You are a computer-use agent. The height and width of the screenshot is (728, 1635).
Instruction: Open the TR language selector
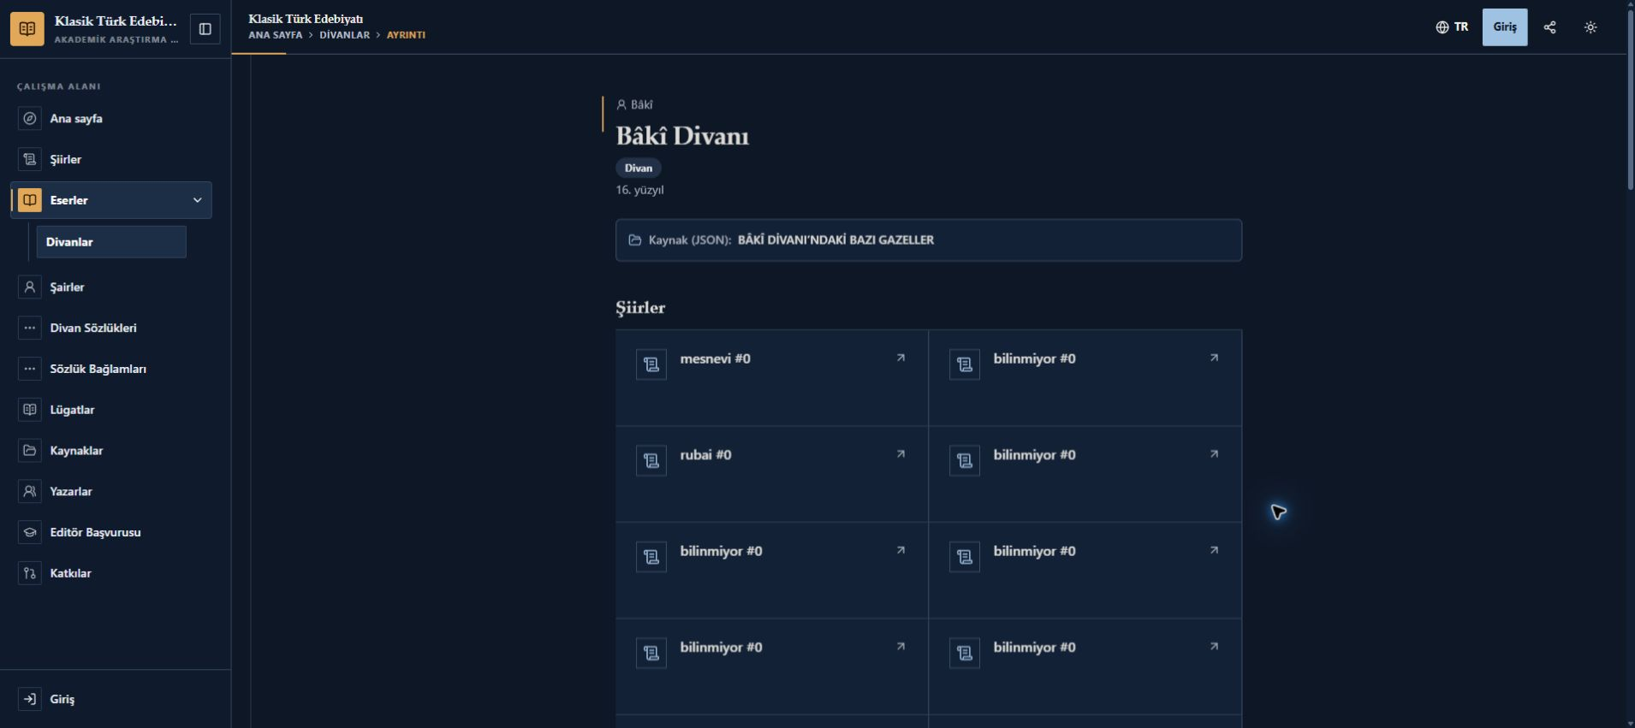(x=1452, y=27)
